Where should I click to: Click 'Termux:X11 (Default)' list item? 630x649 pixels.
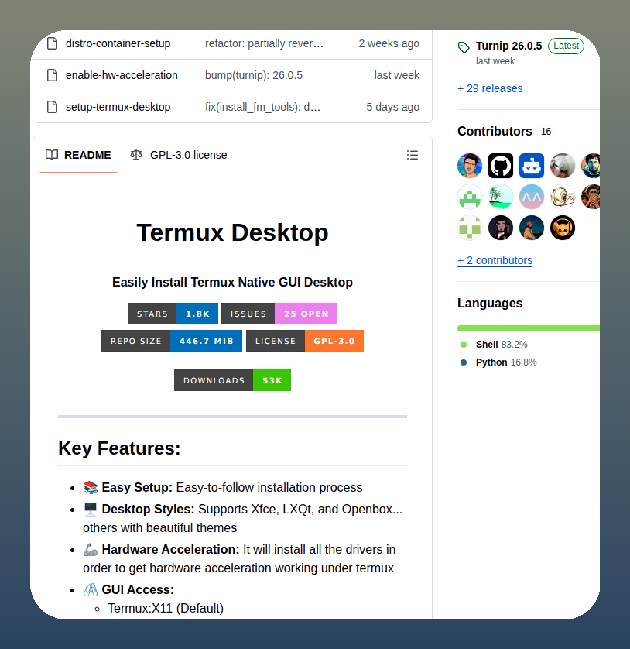coord(166,608)
